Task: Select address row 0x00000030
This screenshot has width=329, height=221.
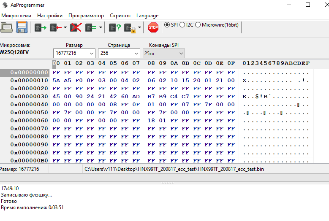Action: pyautogui.click(x=29, y=97)
